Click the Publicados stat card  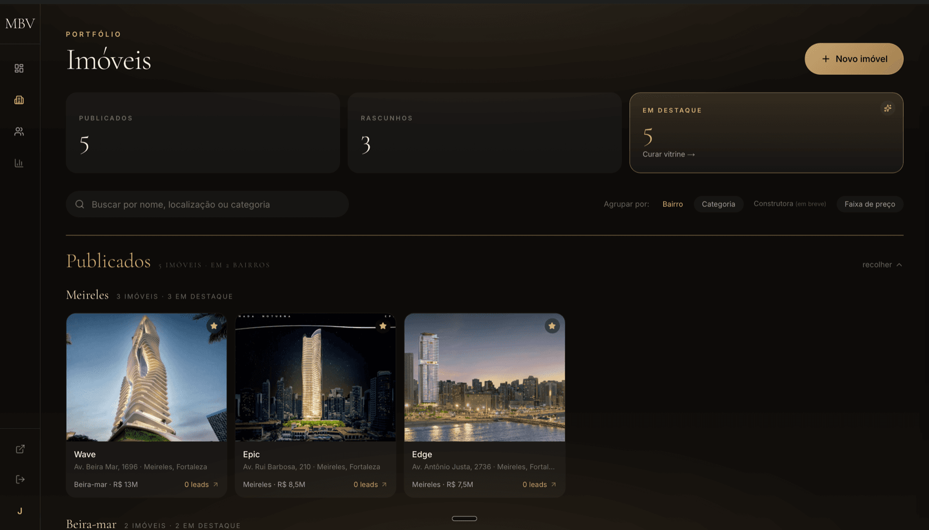pyautogui.click(x=203, y=133)
